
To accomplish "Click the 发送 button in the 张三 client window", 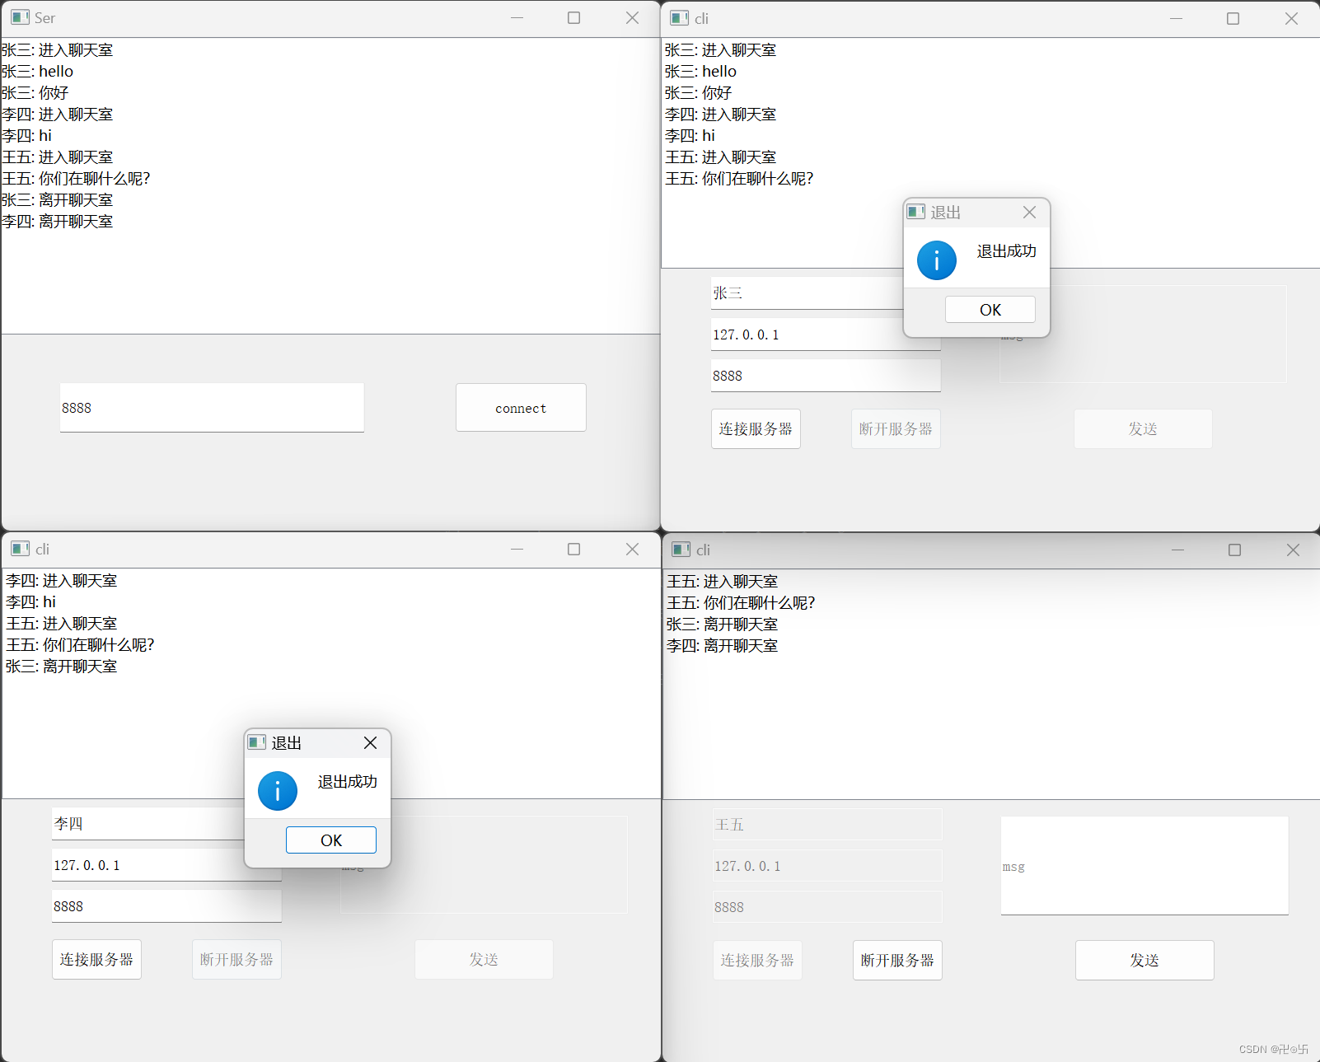I will pyautogui.click(x=1143, y=428).
